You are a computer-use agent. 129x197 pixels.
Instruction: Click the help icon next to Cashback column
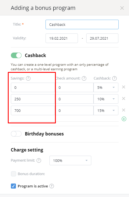[114, 78]
